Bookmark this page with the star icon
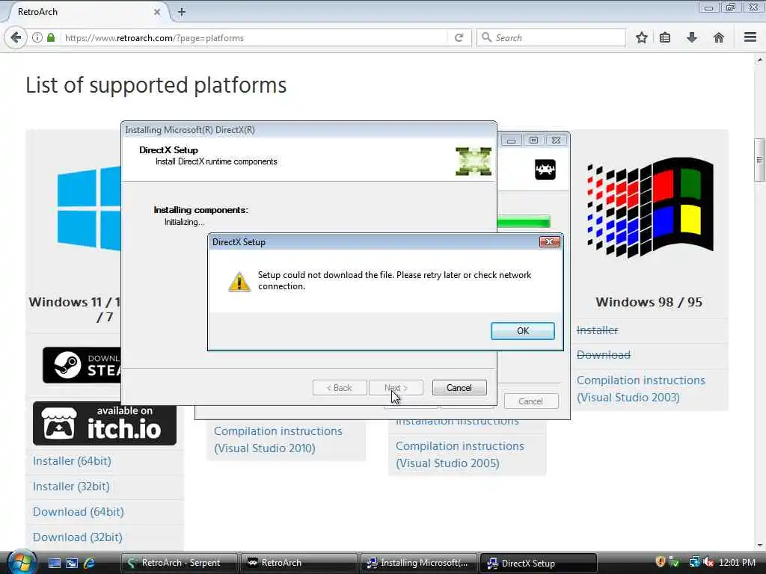The height and width of the screenshot is (574, 766). coord(641,37)
